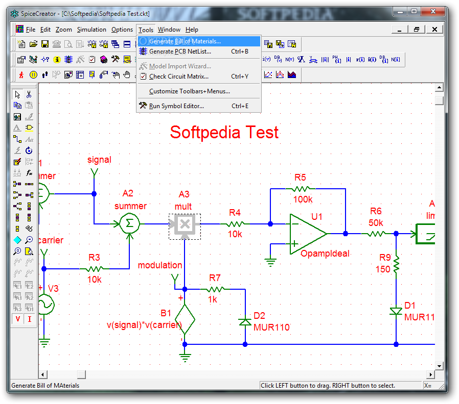
Task: Click the vertical scrollbar down arrow
Action: [439, 366]
